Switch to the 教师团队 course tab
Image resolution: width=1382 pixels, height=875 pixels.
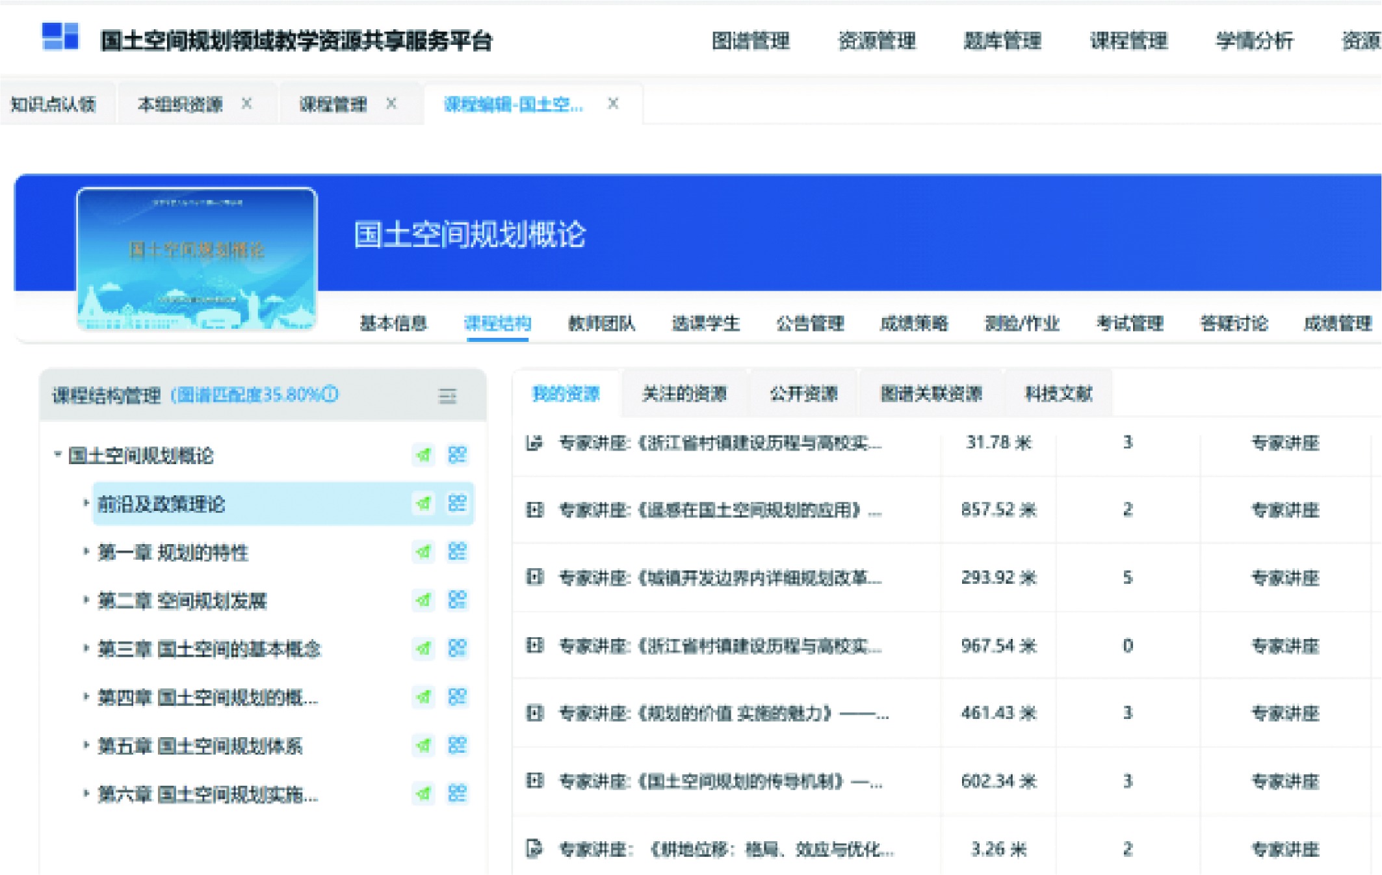point(601,323)
